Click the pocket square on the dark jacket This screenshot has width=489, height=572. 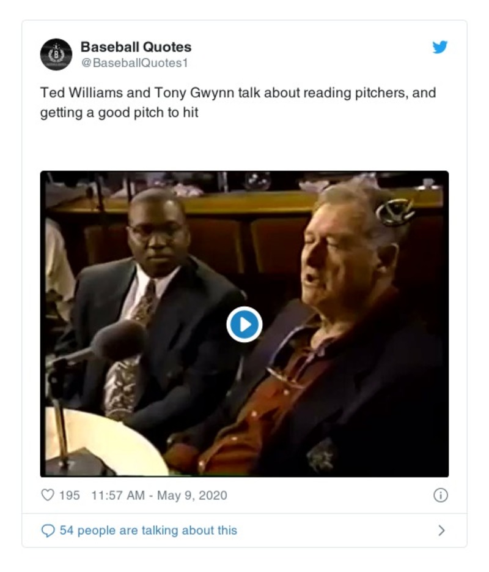point(321,455)
